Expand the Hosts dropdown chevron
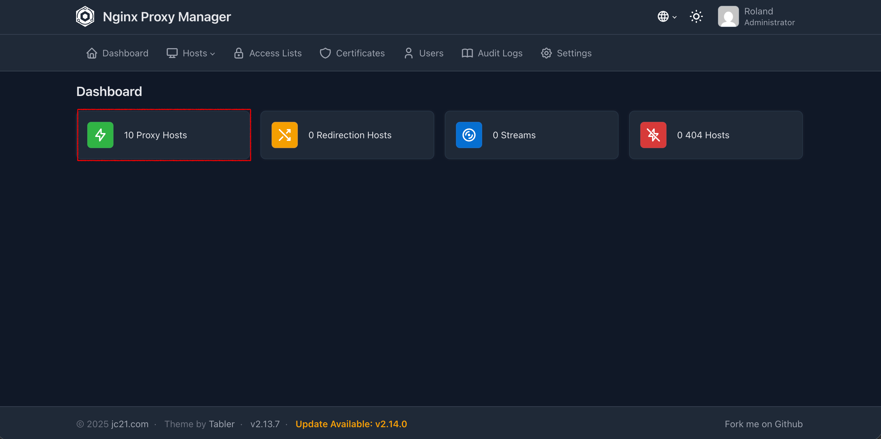Viewport: 881px width, 439px height. point(213,54)
